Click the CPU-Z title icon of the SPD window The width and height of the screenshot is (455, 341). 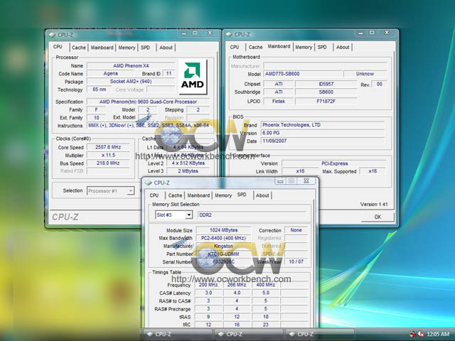[x=149, y=183]
